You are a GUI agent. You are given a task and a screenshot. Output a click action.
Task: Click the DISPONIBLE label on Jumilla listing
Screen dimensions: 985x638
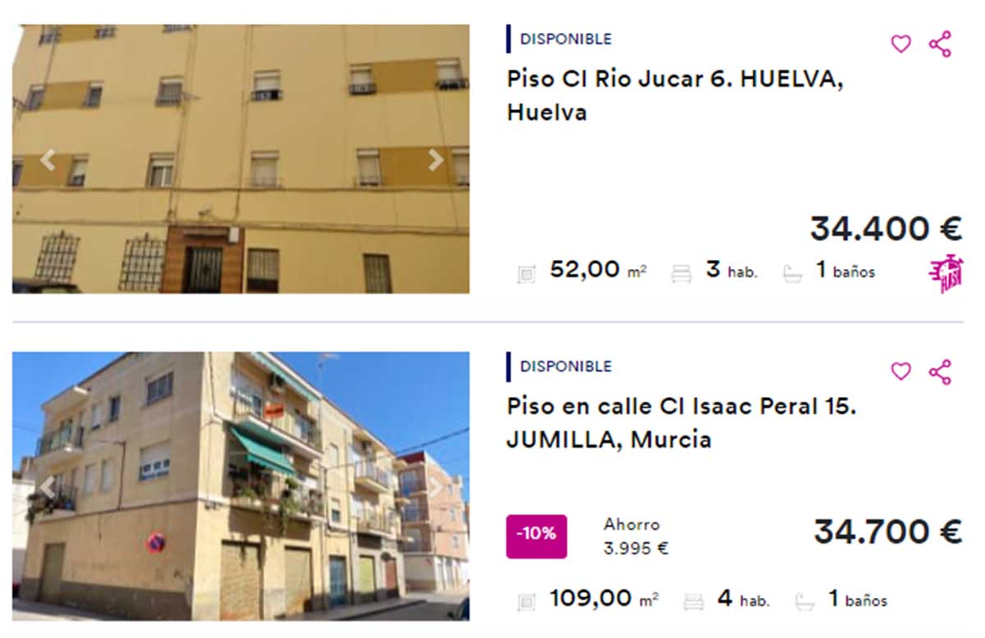[566, 366]
